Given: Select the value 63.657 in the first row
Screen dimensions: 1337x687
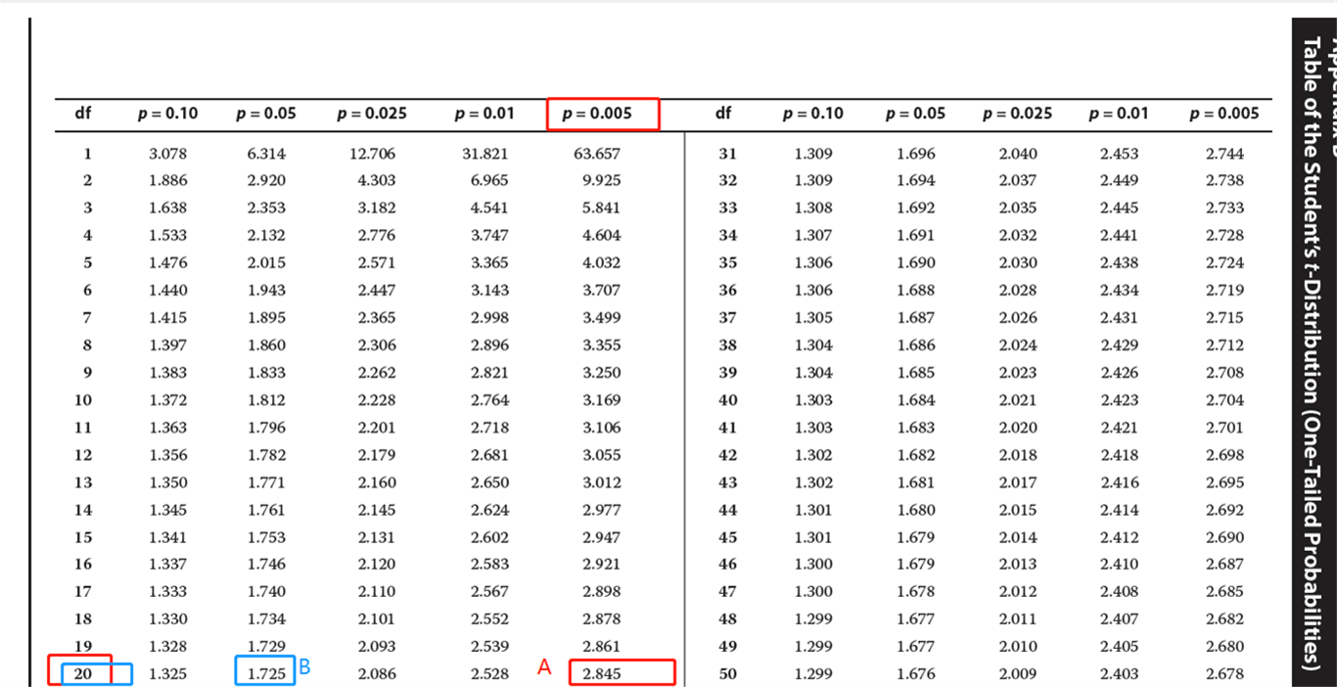Looking at the screenshot, I should pos(601,154).
